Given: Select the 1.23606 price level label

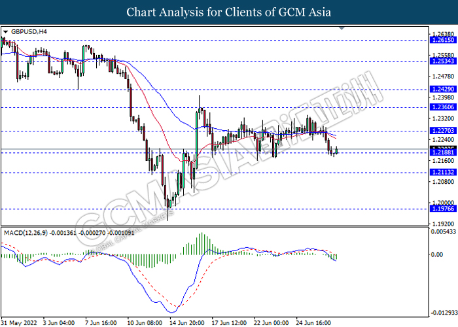Looking at the screenshot, I should point(444,107).
